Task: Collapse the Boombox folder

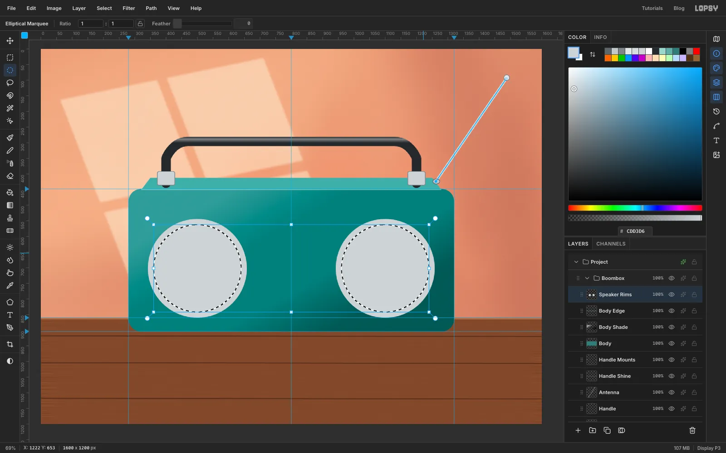Action: [587, 278]
